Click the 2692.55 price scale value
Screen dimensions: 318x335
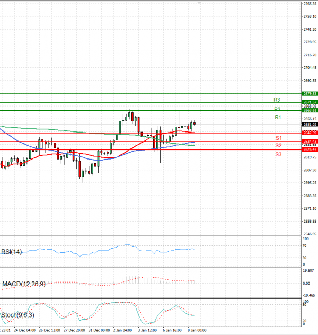tap(310, 81)
